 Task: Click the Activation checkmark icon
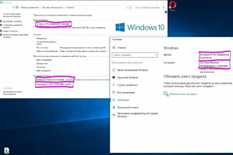click(x=114, y=100)
